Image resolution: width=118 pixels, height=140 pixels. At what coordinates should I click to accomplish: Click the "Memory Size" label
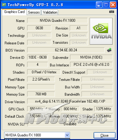pos(15,94)
